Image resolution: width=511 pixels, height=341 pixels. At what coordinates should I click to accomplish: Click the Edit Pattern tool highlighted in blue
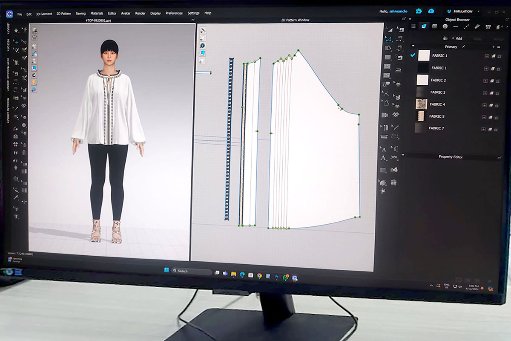[388, 38]
